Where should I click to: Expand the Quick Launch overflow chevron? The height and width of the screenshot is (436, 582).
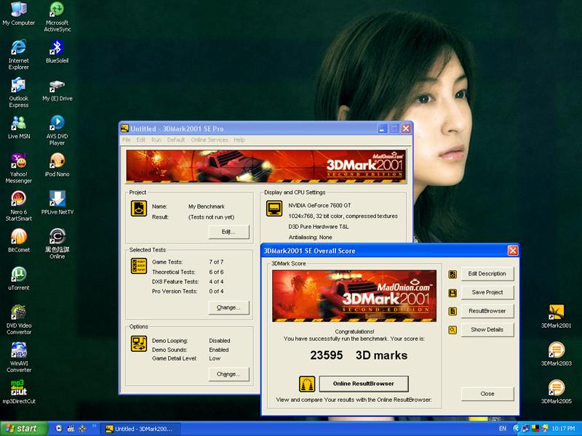click(x=94, y=426)
